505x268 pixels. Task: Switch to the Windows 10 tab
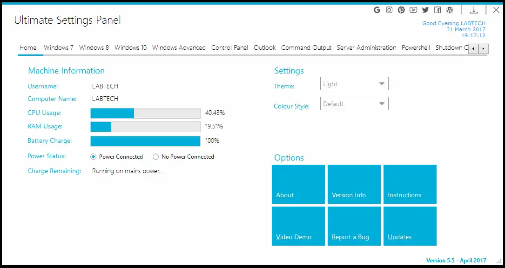coord(130,47)
